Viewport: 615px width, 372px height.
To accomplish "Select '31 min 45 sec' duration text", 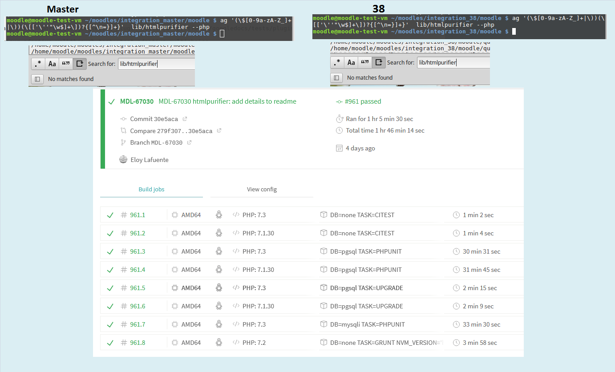I will 481,270.
